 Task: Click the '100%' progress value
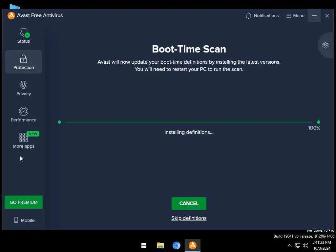(x=314, y=128)
